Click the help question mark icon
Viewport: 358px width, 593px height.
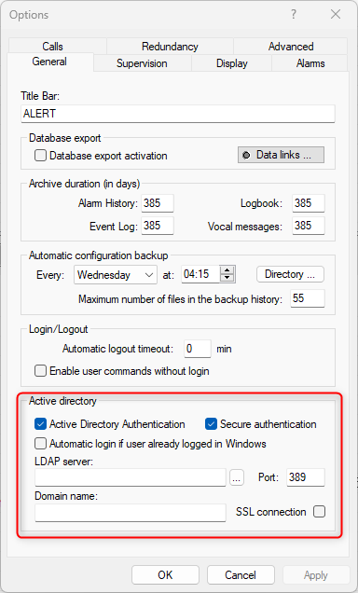(294, 14)
